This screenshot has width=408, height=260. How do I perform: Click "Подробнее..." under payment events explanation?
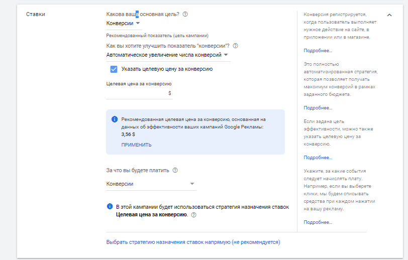tap(318, 222)
